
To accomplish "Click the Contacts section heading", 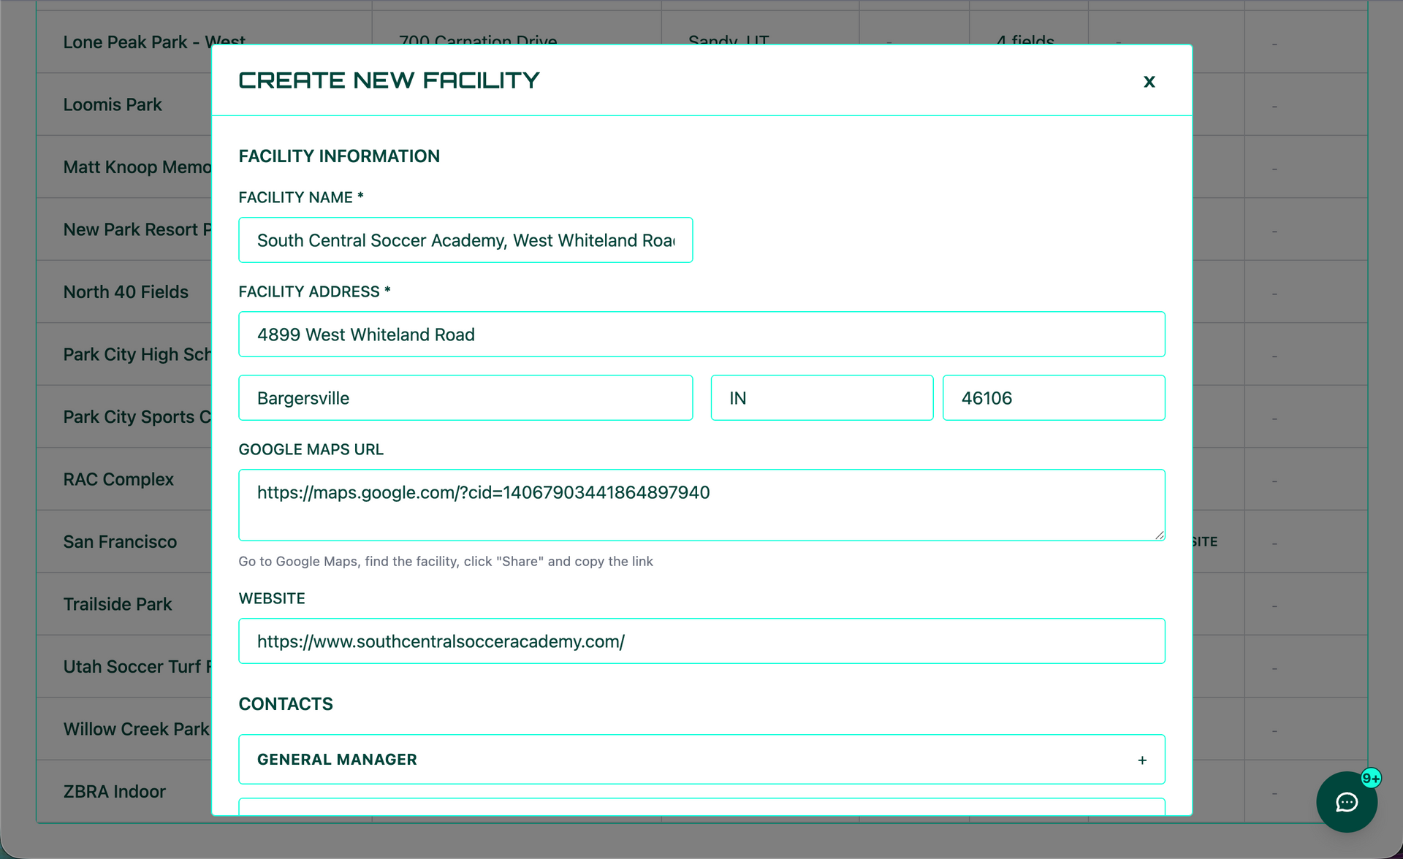I will pyautogui.click(x=286, y=704).
